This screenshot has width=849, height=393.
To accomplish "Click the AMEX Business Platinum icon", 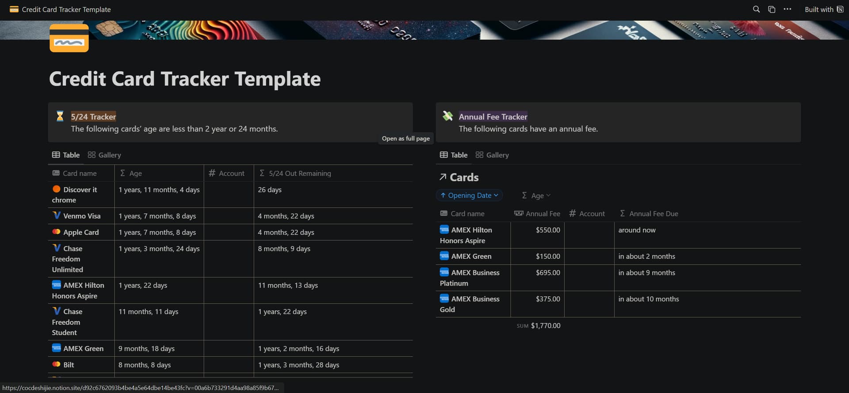I will coord(444,272).
